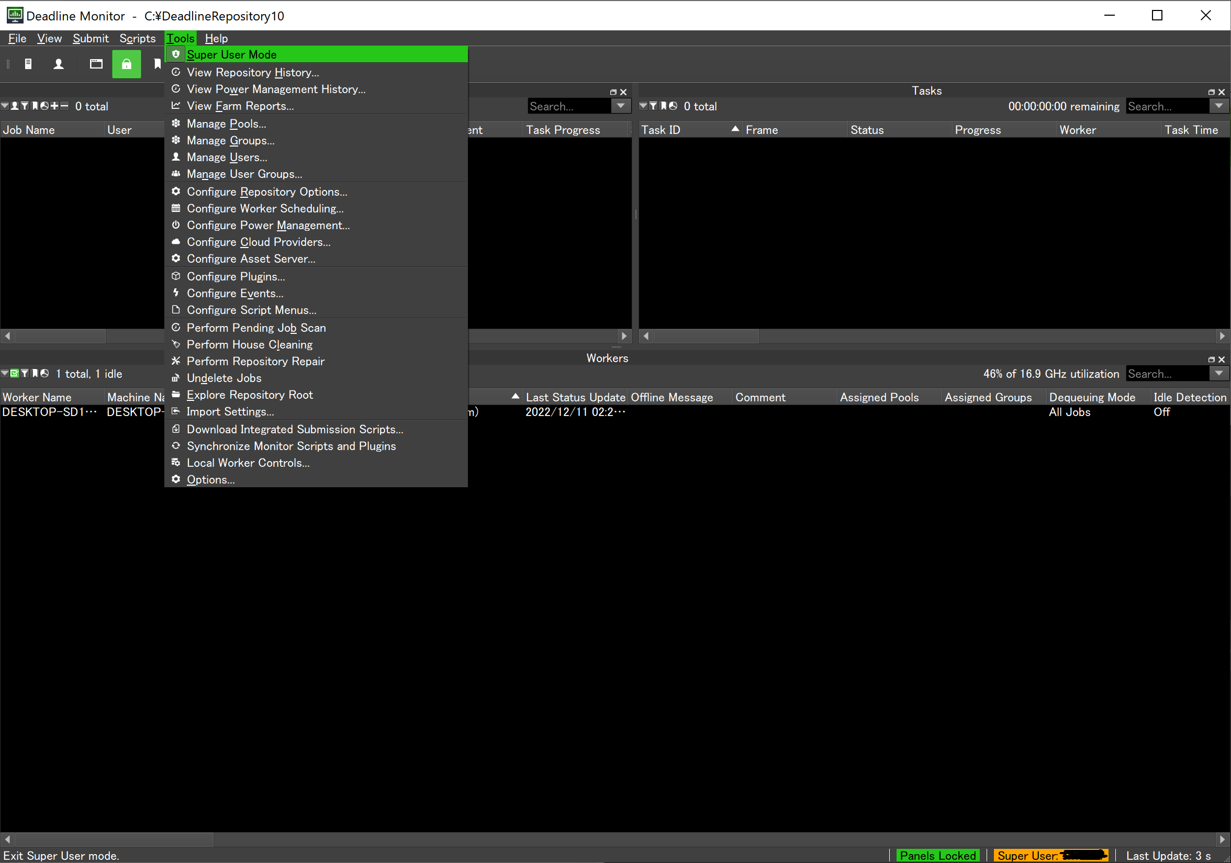
Task: Click the funnel filter icon in Tasks panel
Action: click(x=653, y=106)
